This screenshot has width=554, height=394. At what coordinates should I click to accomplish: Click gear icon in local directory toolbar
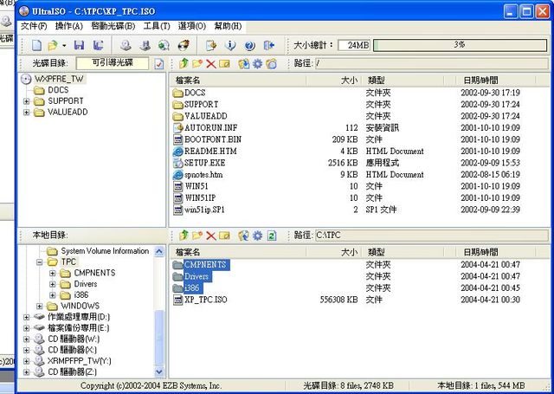[x=258, y=236]
